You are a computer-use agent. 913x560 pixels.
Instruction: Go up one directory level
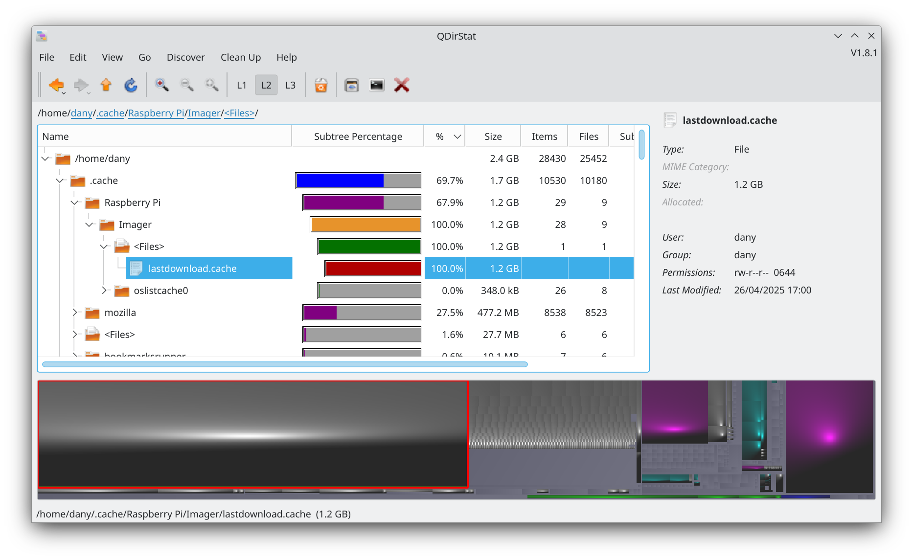point(106,85)
